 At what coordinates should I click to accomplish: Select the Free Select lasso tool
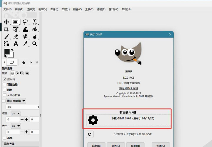coord(25,22)
